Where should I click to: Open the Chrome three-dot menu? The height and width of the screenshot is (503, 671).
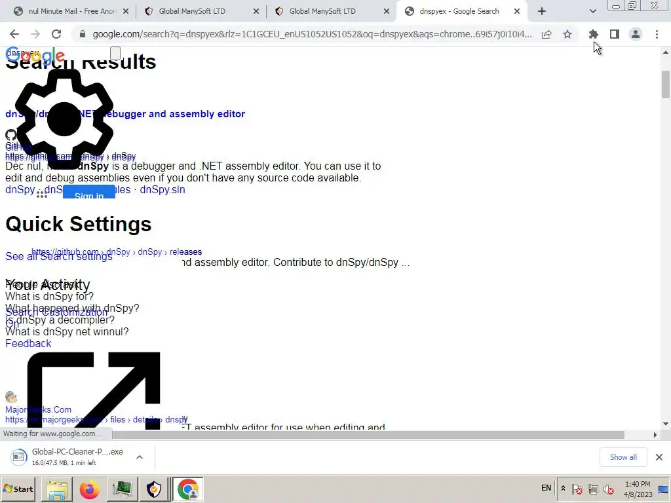point(657,34)
